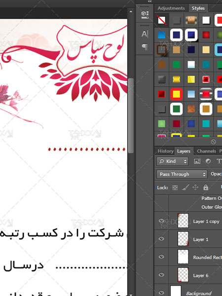
Task: Click the document scrollbar up arrow
Action: pyautogui.click(x=131, y=11)
